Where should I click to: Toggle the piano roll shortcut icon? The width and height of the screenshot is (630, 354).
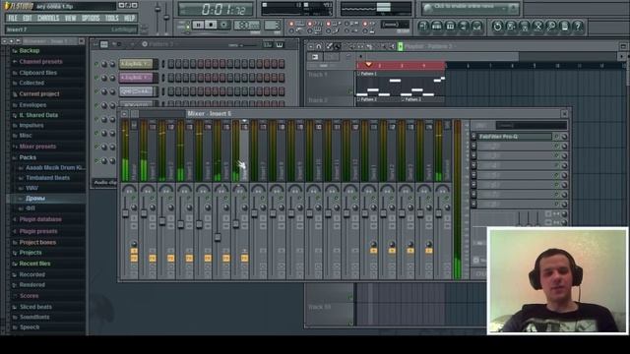coord(450,27)
